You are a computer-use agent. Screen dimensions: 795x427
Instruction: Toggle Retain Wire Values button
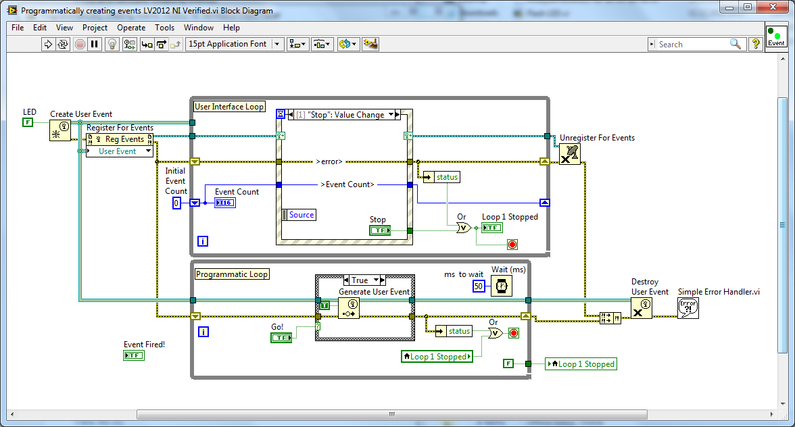pyautogui.click(x=129, y=45)
